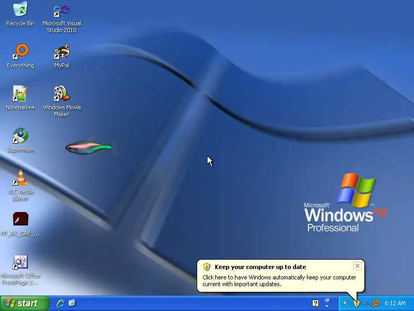The width and height of the screenshot is (414, 311).
Task: Close the Keep your computer up to date balloon
Action: pos(357,266)
